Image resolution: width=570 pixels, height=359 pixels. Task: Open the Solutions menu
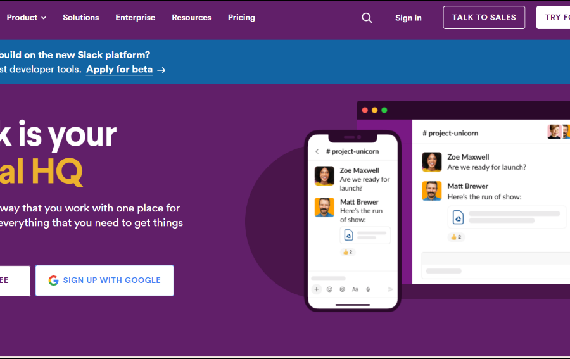(80, 18)
